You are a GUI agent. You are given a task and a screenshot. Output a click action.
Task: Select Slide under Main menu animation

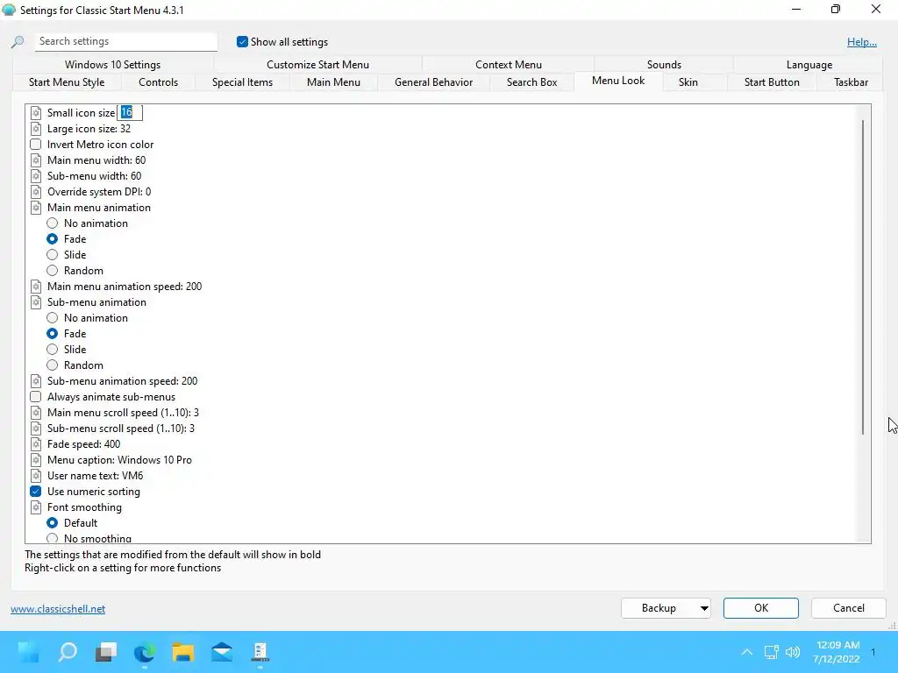pos(52,255)
